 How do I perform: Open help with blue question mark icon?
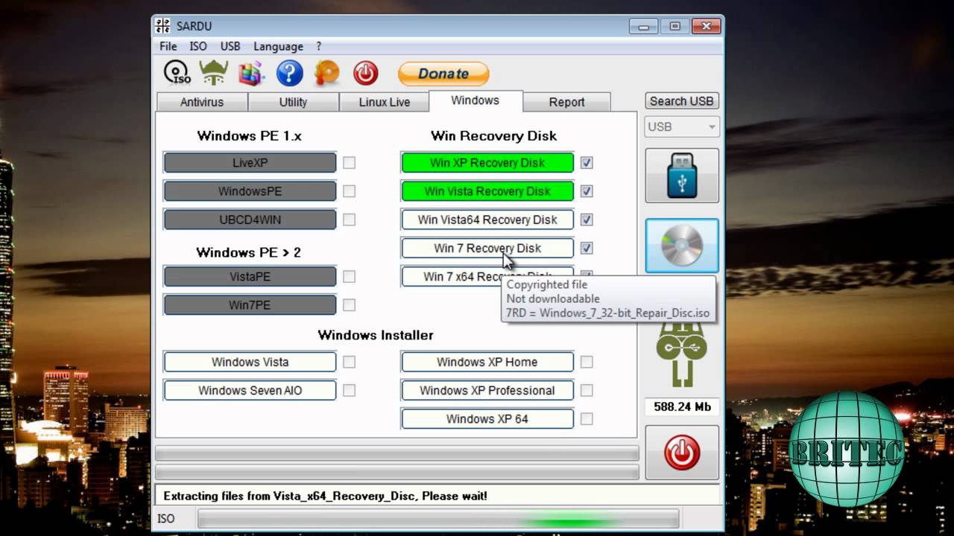[x=289, y=73]
